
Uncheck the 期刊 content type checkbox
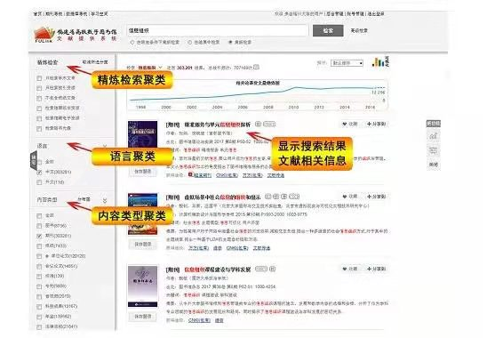(39, 236)
